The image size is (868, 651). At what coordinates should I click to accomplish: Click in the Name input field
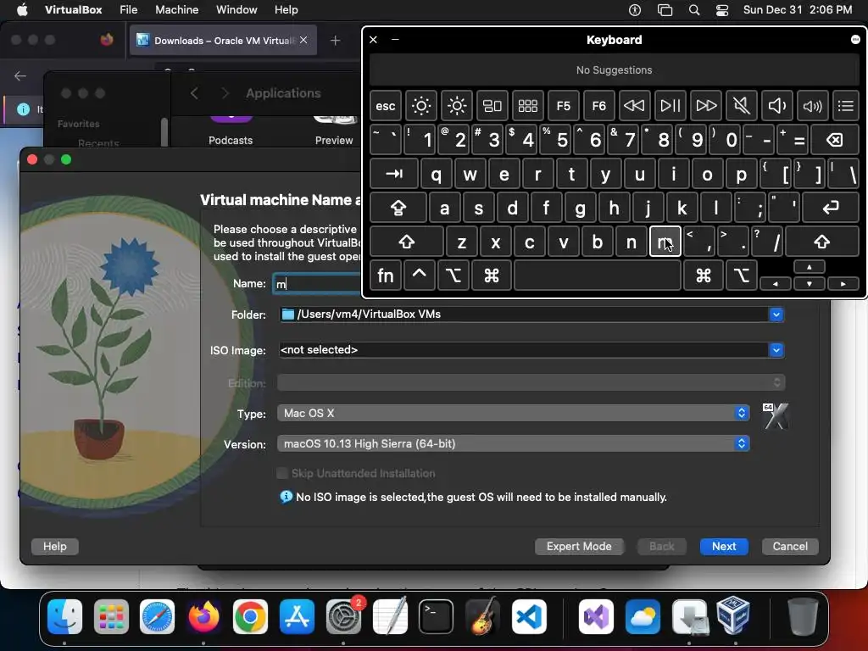317,283
